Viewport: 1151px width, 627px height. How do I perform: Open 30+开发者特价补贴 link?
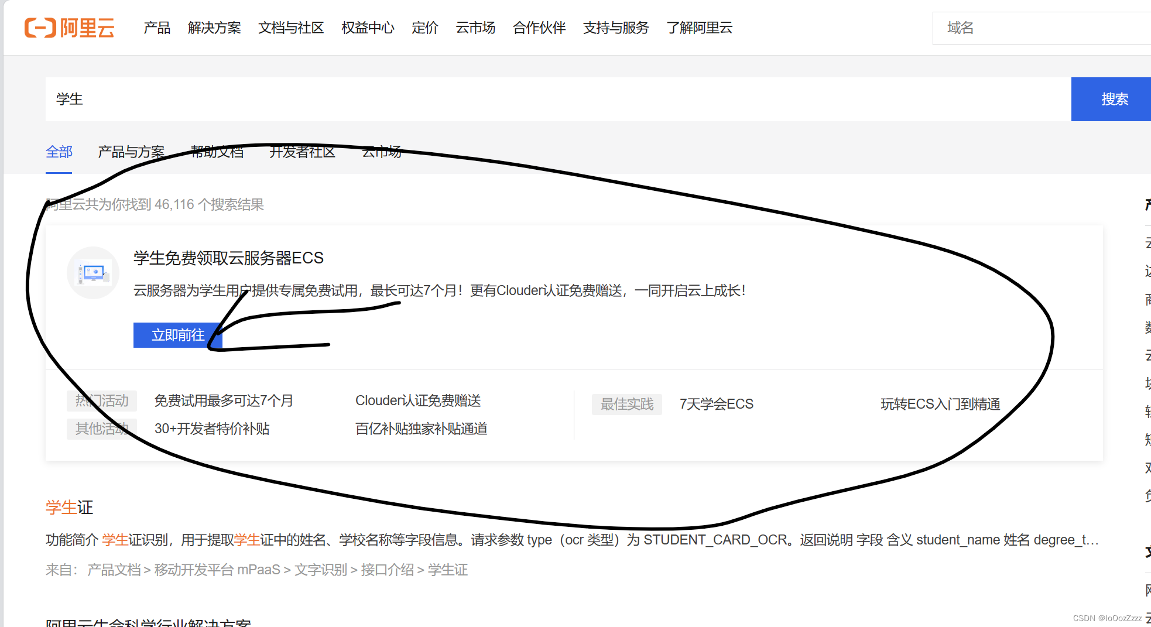click(212, 429)
